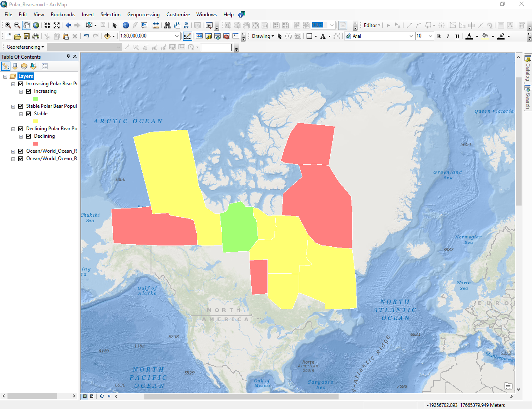Screen dimensions: 532x409
Task: Open the Georeferencing dropdown button
Action: coord(25,47)
